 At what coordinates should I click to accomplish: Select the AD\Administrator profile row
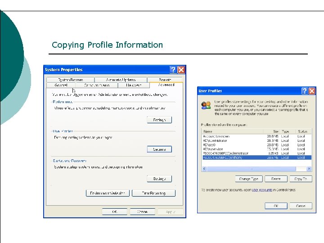point(256,141)
